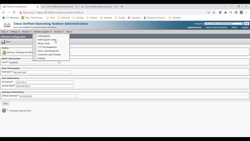Select Install/Upgrade Cluster menu item
The height and width of the screenshot is (141, 250).
(47, 40)
